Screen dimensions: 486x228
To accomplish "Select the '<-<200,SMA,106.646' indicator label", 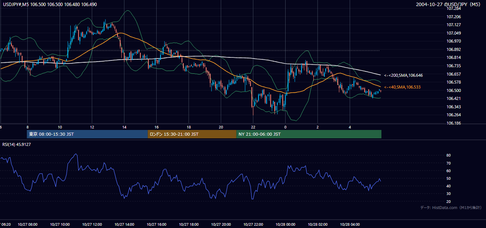I will pos(403,75).
